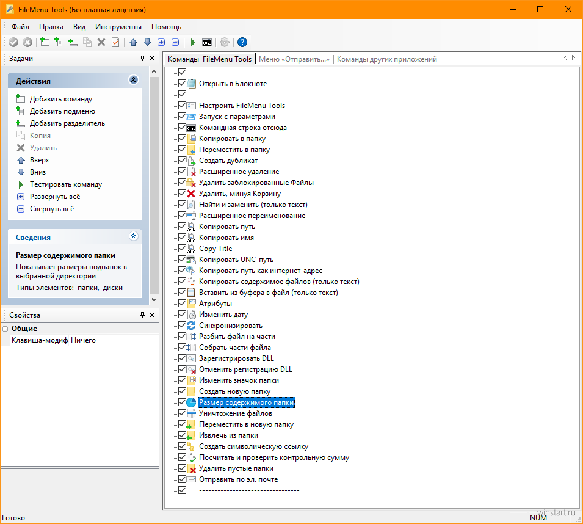This screenshot has height=524, width=583.
Task: Collapse the Действия panel with its chevron
Action: point(134,79)
